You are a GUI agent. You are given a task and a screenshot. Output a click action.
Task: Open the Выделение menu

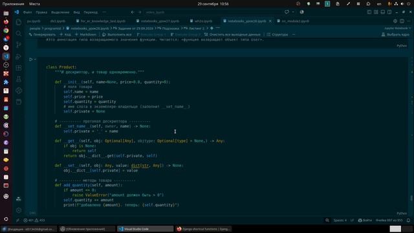60,12
